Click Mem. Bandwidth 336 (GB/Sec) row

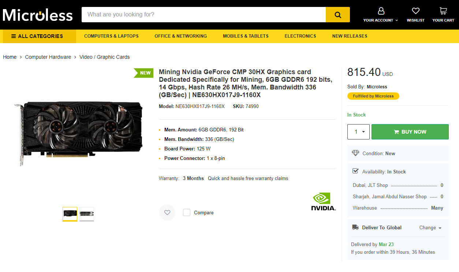point(199,139)
